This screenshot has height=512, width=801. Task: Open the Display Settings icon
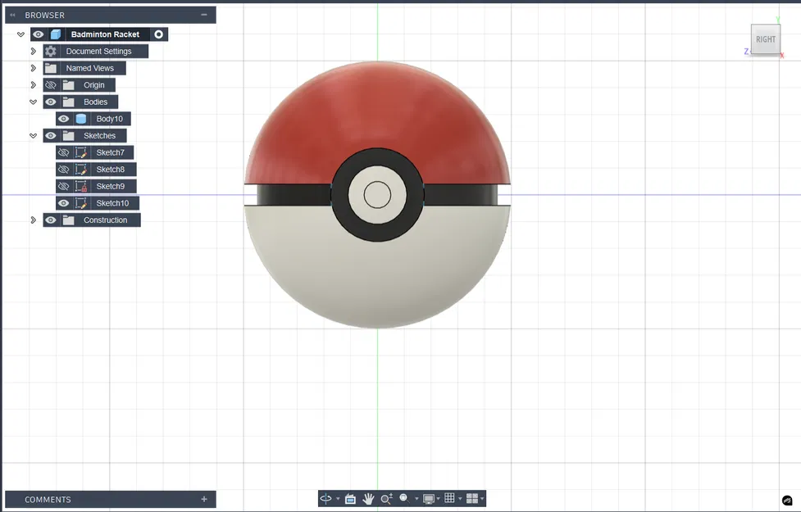430,499
